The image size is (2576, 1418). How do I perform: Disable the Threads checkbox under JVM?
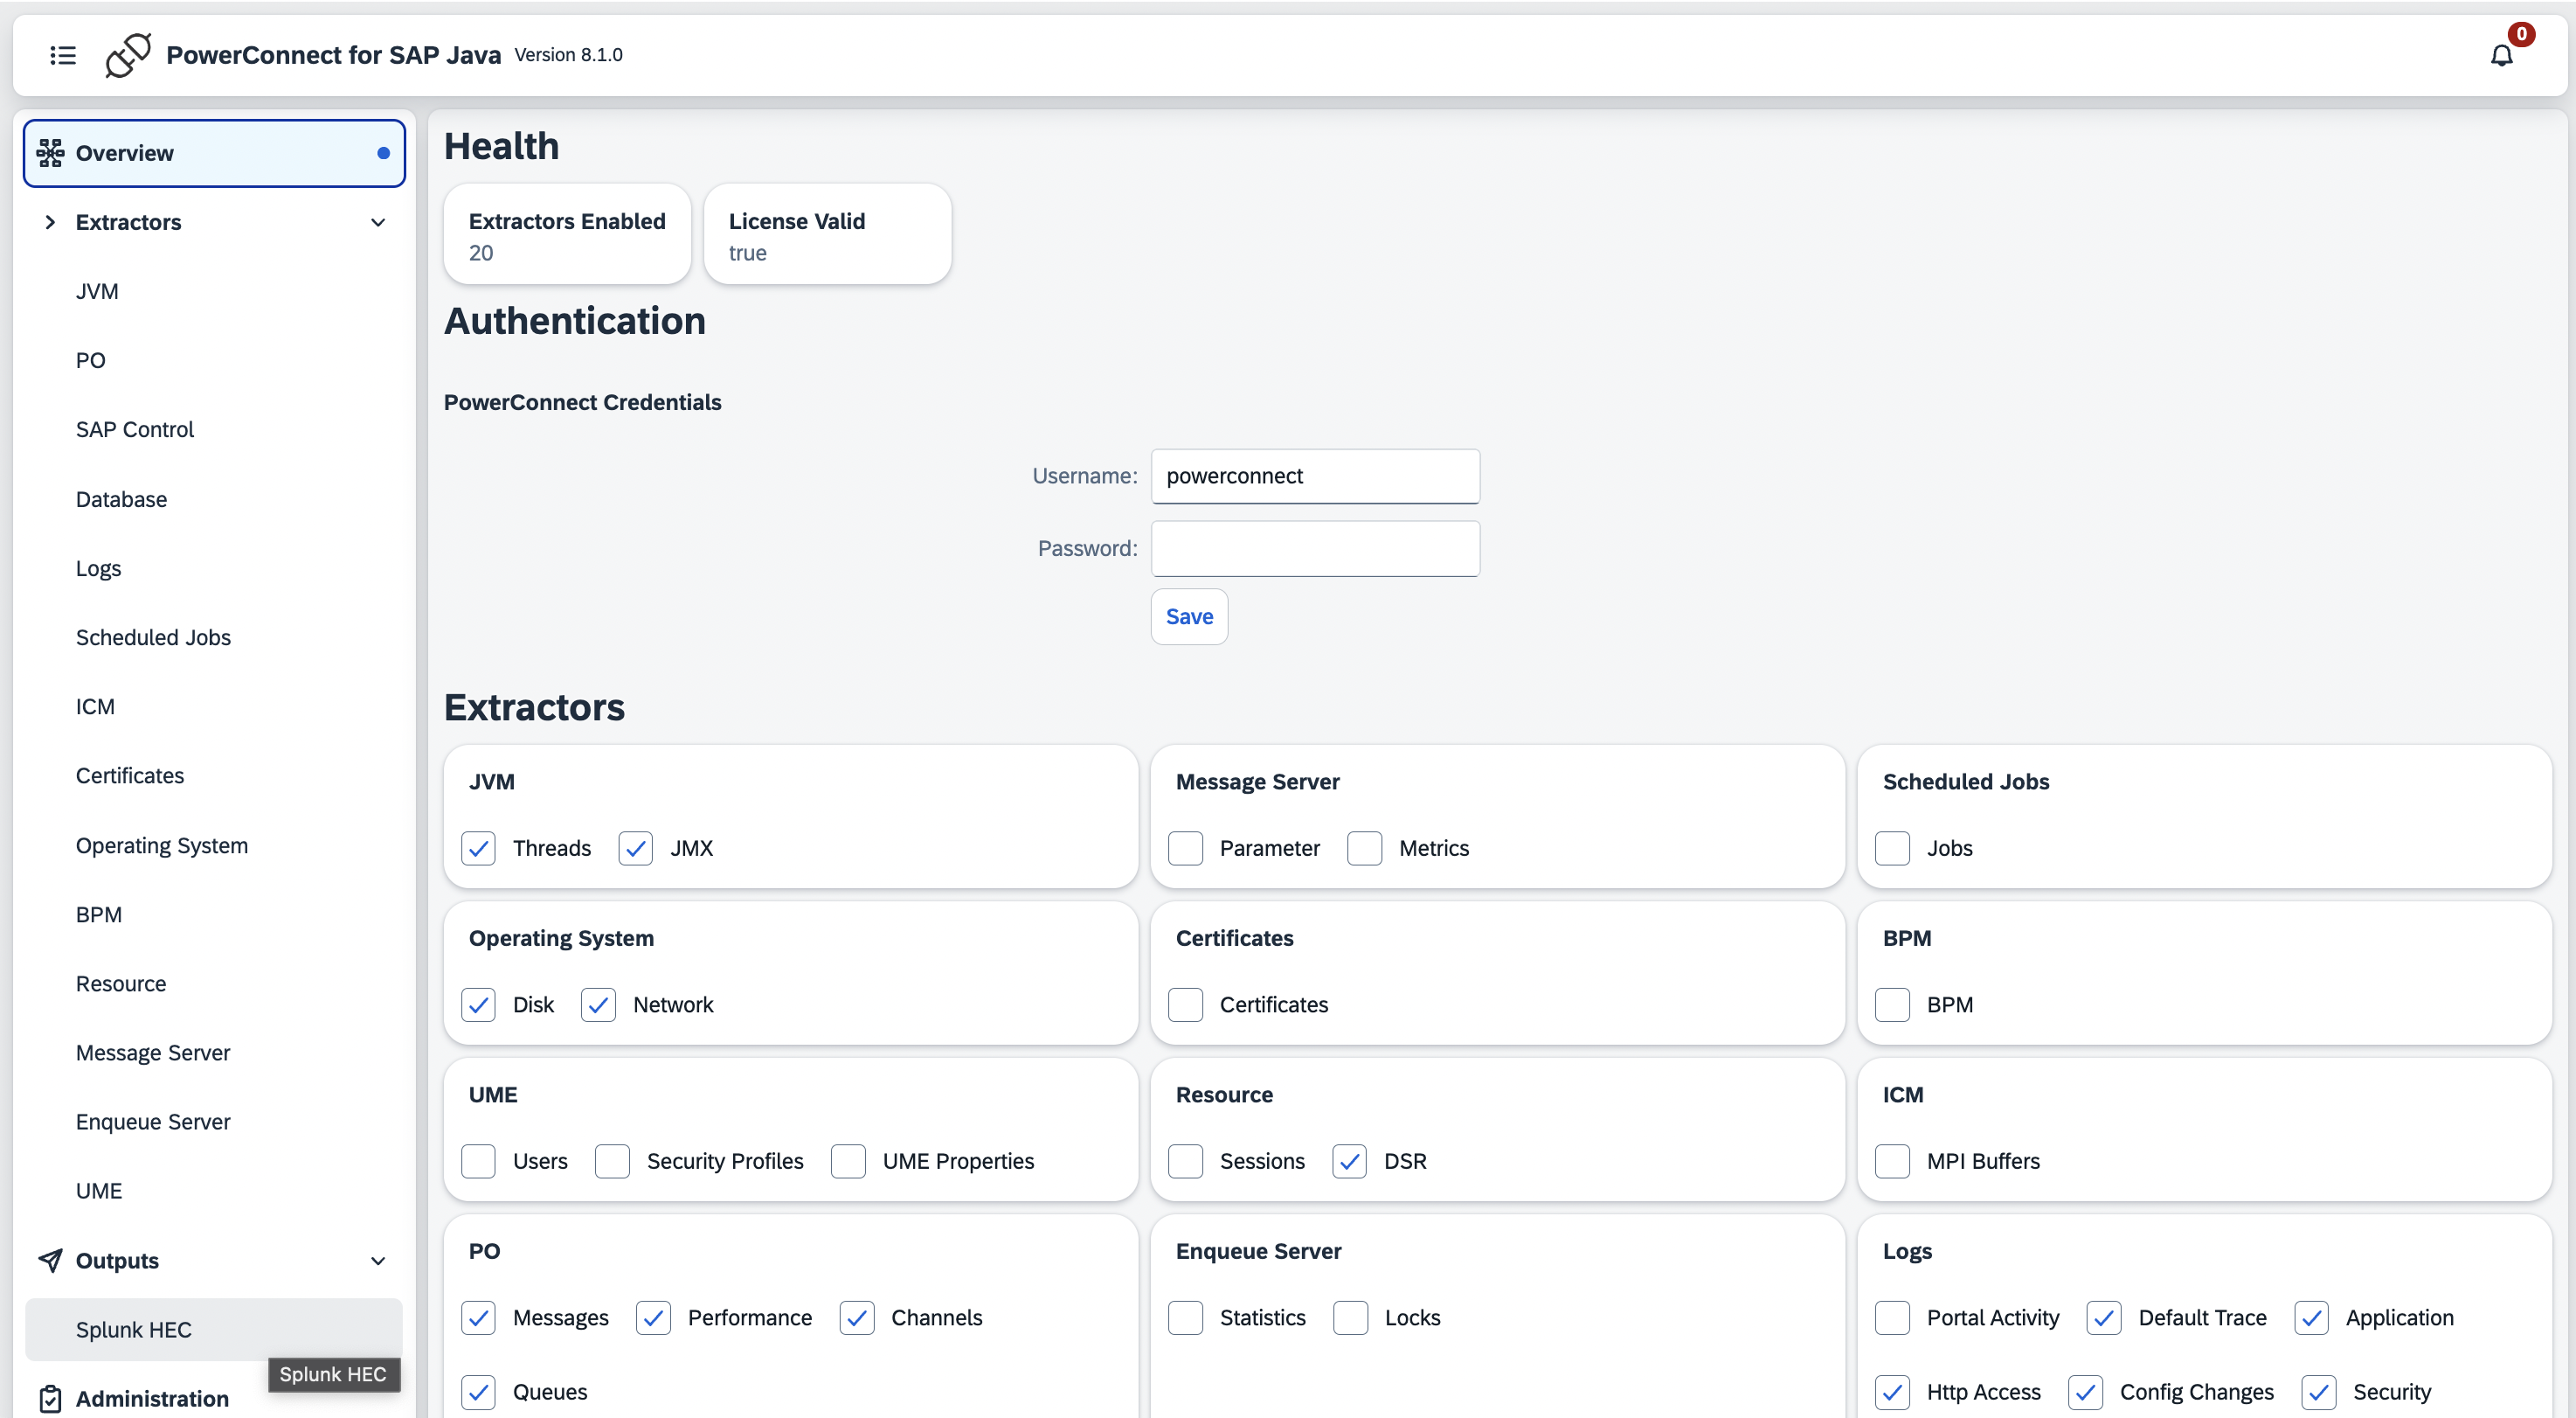point(478,848)
